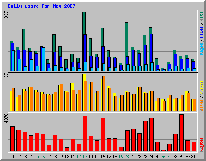This screenshot has width=206, height=161.
Task: Click the red KBytes bar for day 13
Action: click(x=85, y=134)
